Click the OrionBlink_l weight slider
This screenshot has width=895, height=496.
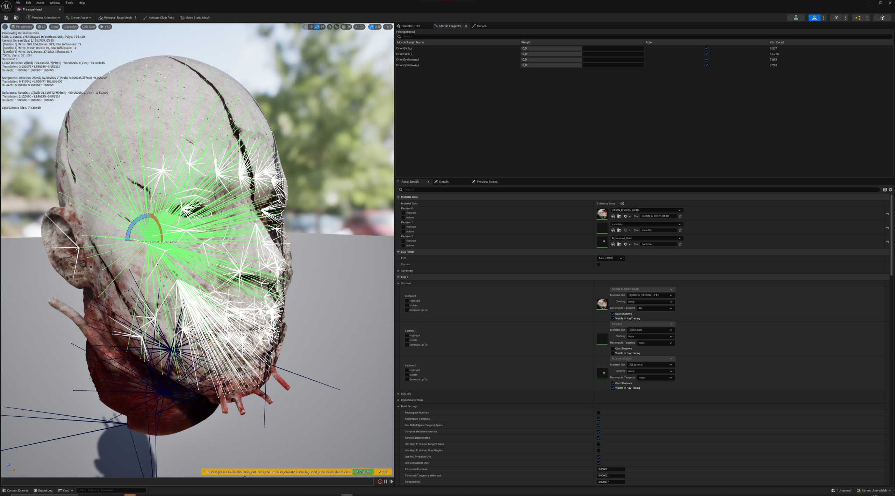(x=582, y=54)
